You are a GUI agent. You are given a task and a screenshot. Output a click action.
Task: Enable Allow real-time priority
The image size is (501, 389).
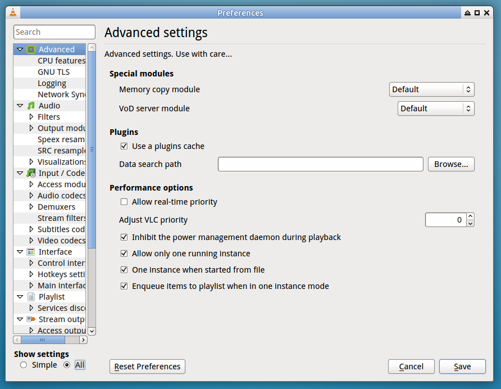124,202
